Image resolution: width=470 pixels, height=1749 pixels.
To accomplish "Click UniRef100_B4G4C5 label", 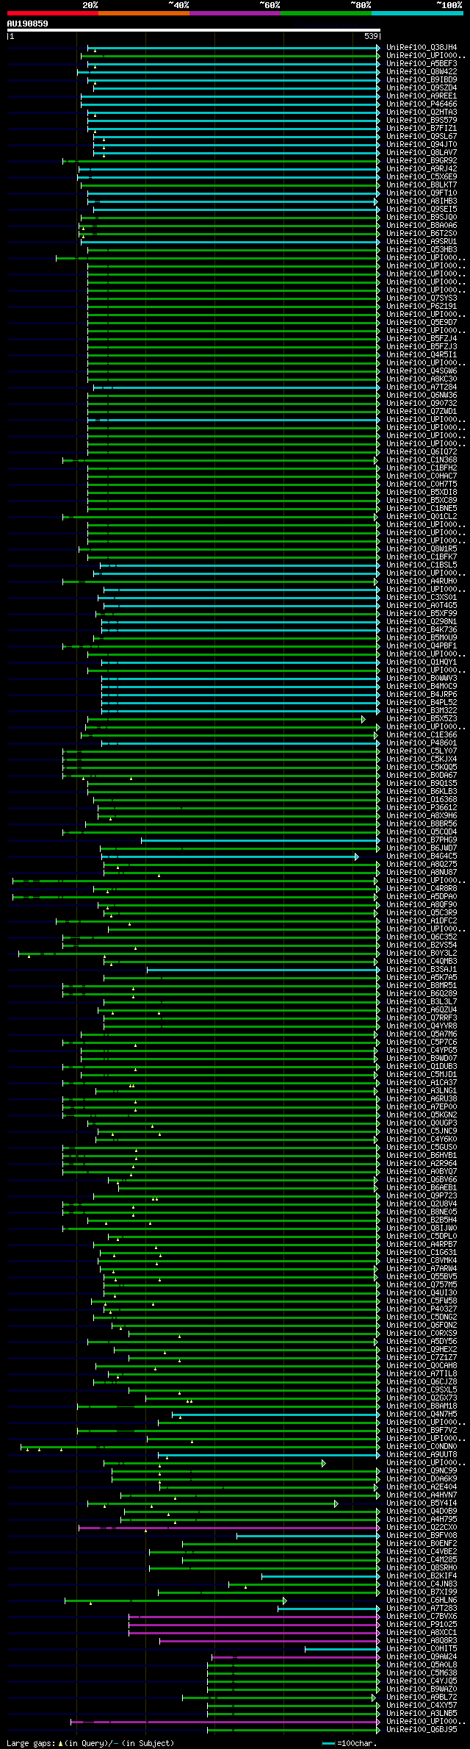I will click(422, 856).
